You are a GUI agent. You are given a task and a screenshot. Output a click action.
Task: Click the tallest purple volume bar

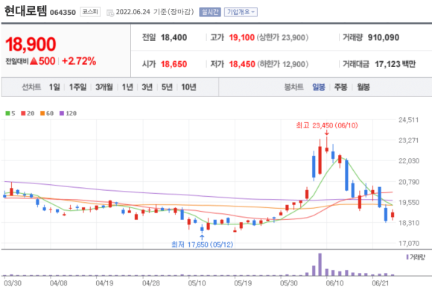[x=320, y=265]
